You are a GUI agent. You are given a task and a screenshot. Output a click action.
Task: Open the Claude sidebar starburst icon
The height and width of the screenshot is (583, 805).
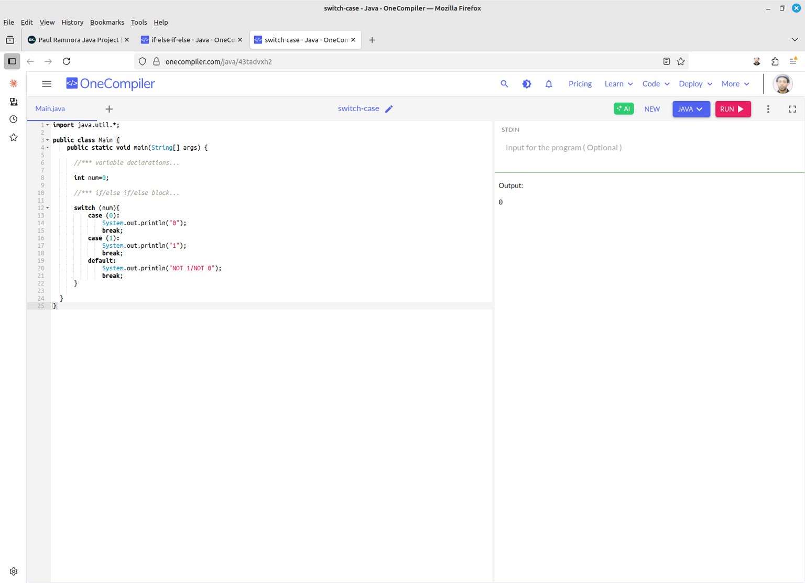(x=14, y=83)
